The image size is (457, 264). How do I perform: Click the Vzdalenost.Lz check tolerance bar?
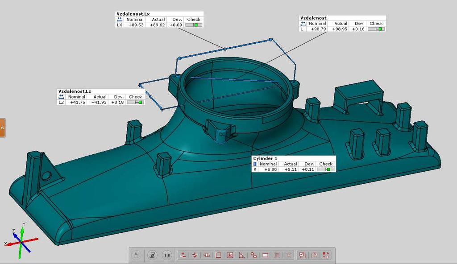click(135, 103)
